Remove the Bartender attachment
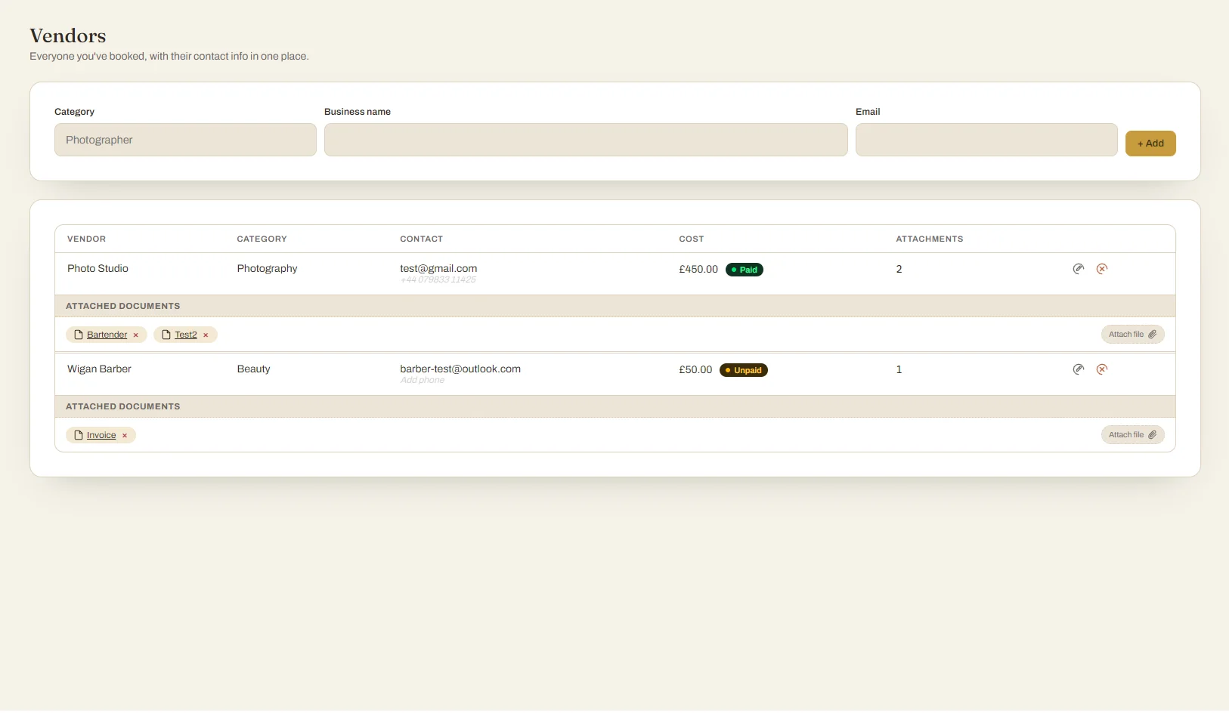 pos(136,335)
